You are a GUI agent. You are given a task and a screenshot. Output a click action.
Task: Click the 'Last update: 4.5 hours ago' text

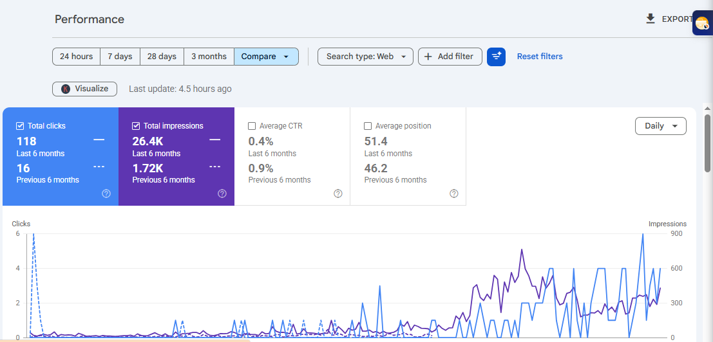coord(180,89)
